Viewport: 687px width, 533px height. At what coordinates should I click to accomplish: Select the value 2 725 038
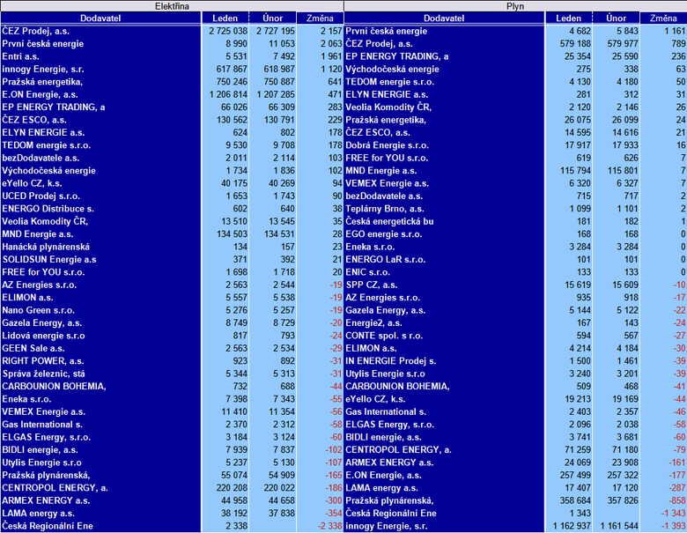coord(228,31)
